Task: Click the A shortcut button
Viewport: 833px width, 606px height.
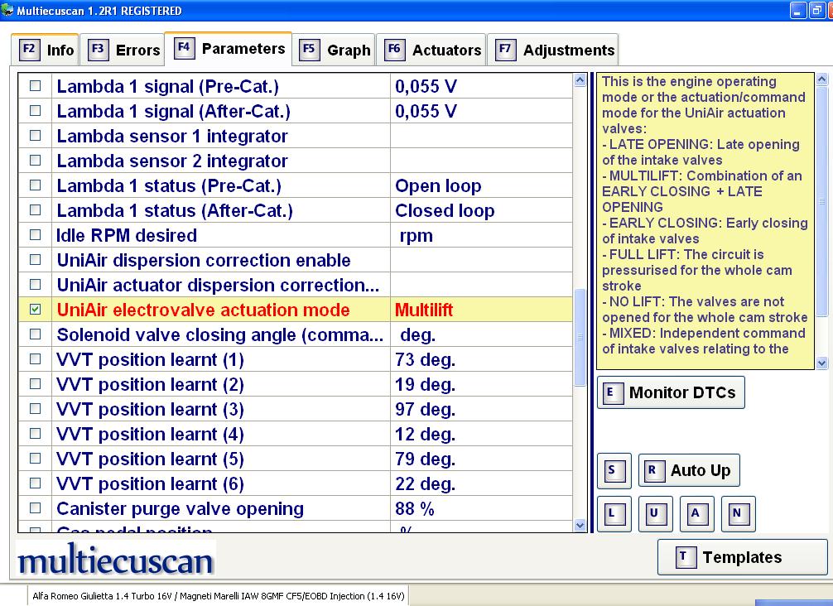Action: click(x=696, y=514)
